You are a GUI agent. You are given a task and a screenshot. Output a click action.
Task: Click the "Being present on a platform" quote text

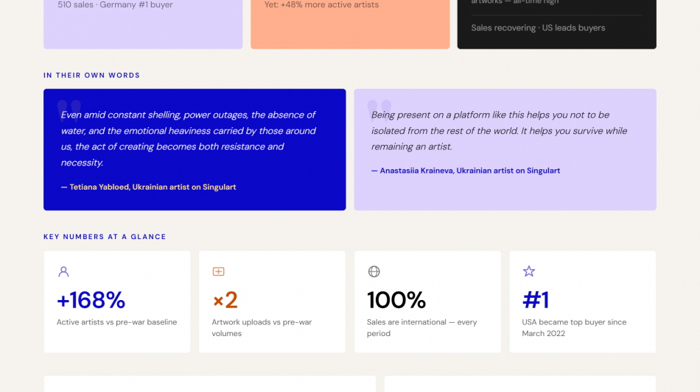[x=499, y=130]
